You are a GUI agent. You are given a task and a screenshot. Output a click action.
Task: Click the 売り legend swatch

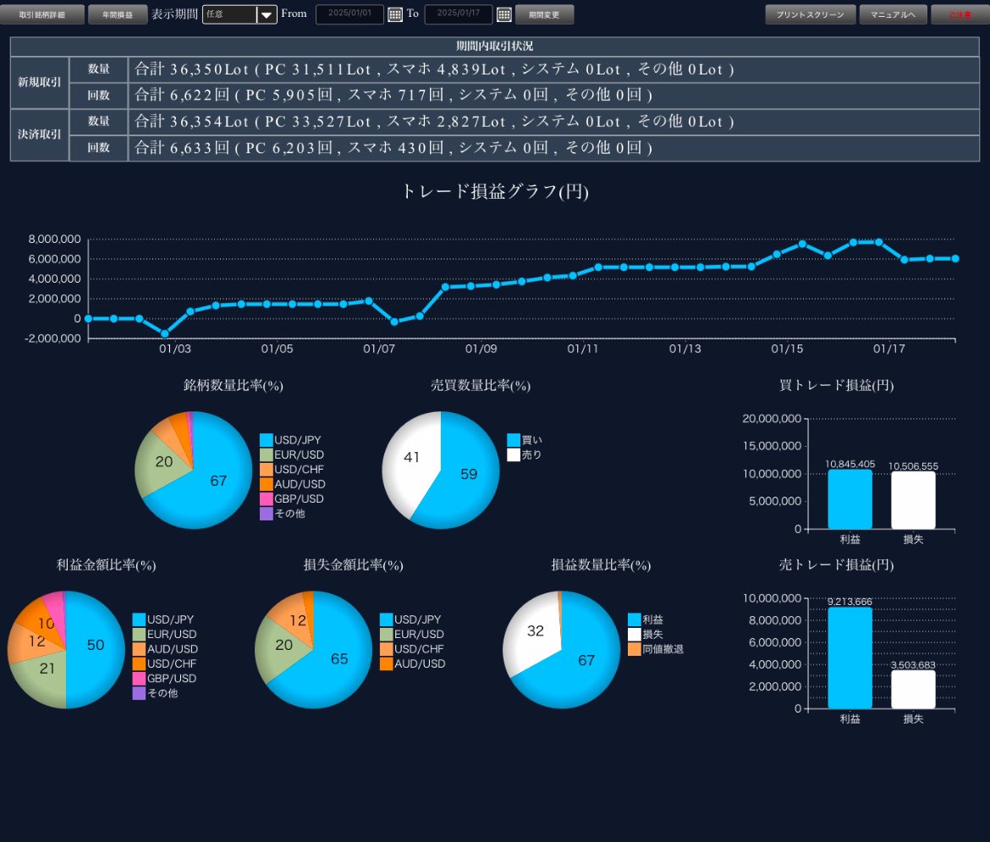pos(514,454)
